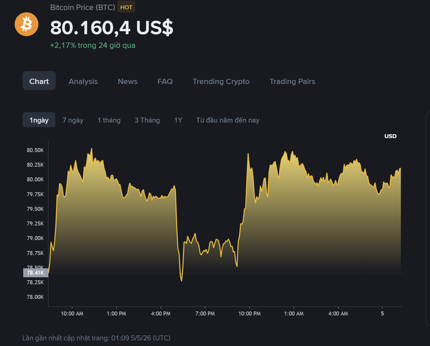The height and width of the screenshot is (346, 430).
Task: Click the 79.00K y-axis label
Action: tap(35, 238)
